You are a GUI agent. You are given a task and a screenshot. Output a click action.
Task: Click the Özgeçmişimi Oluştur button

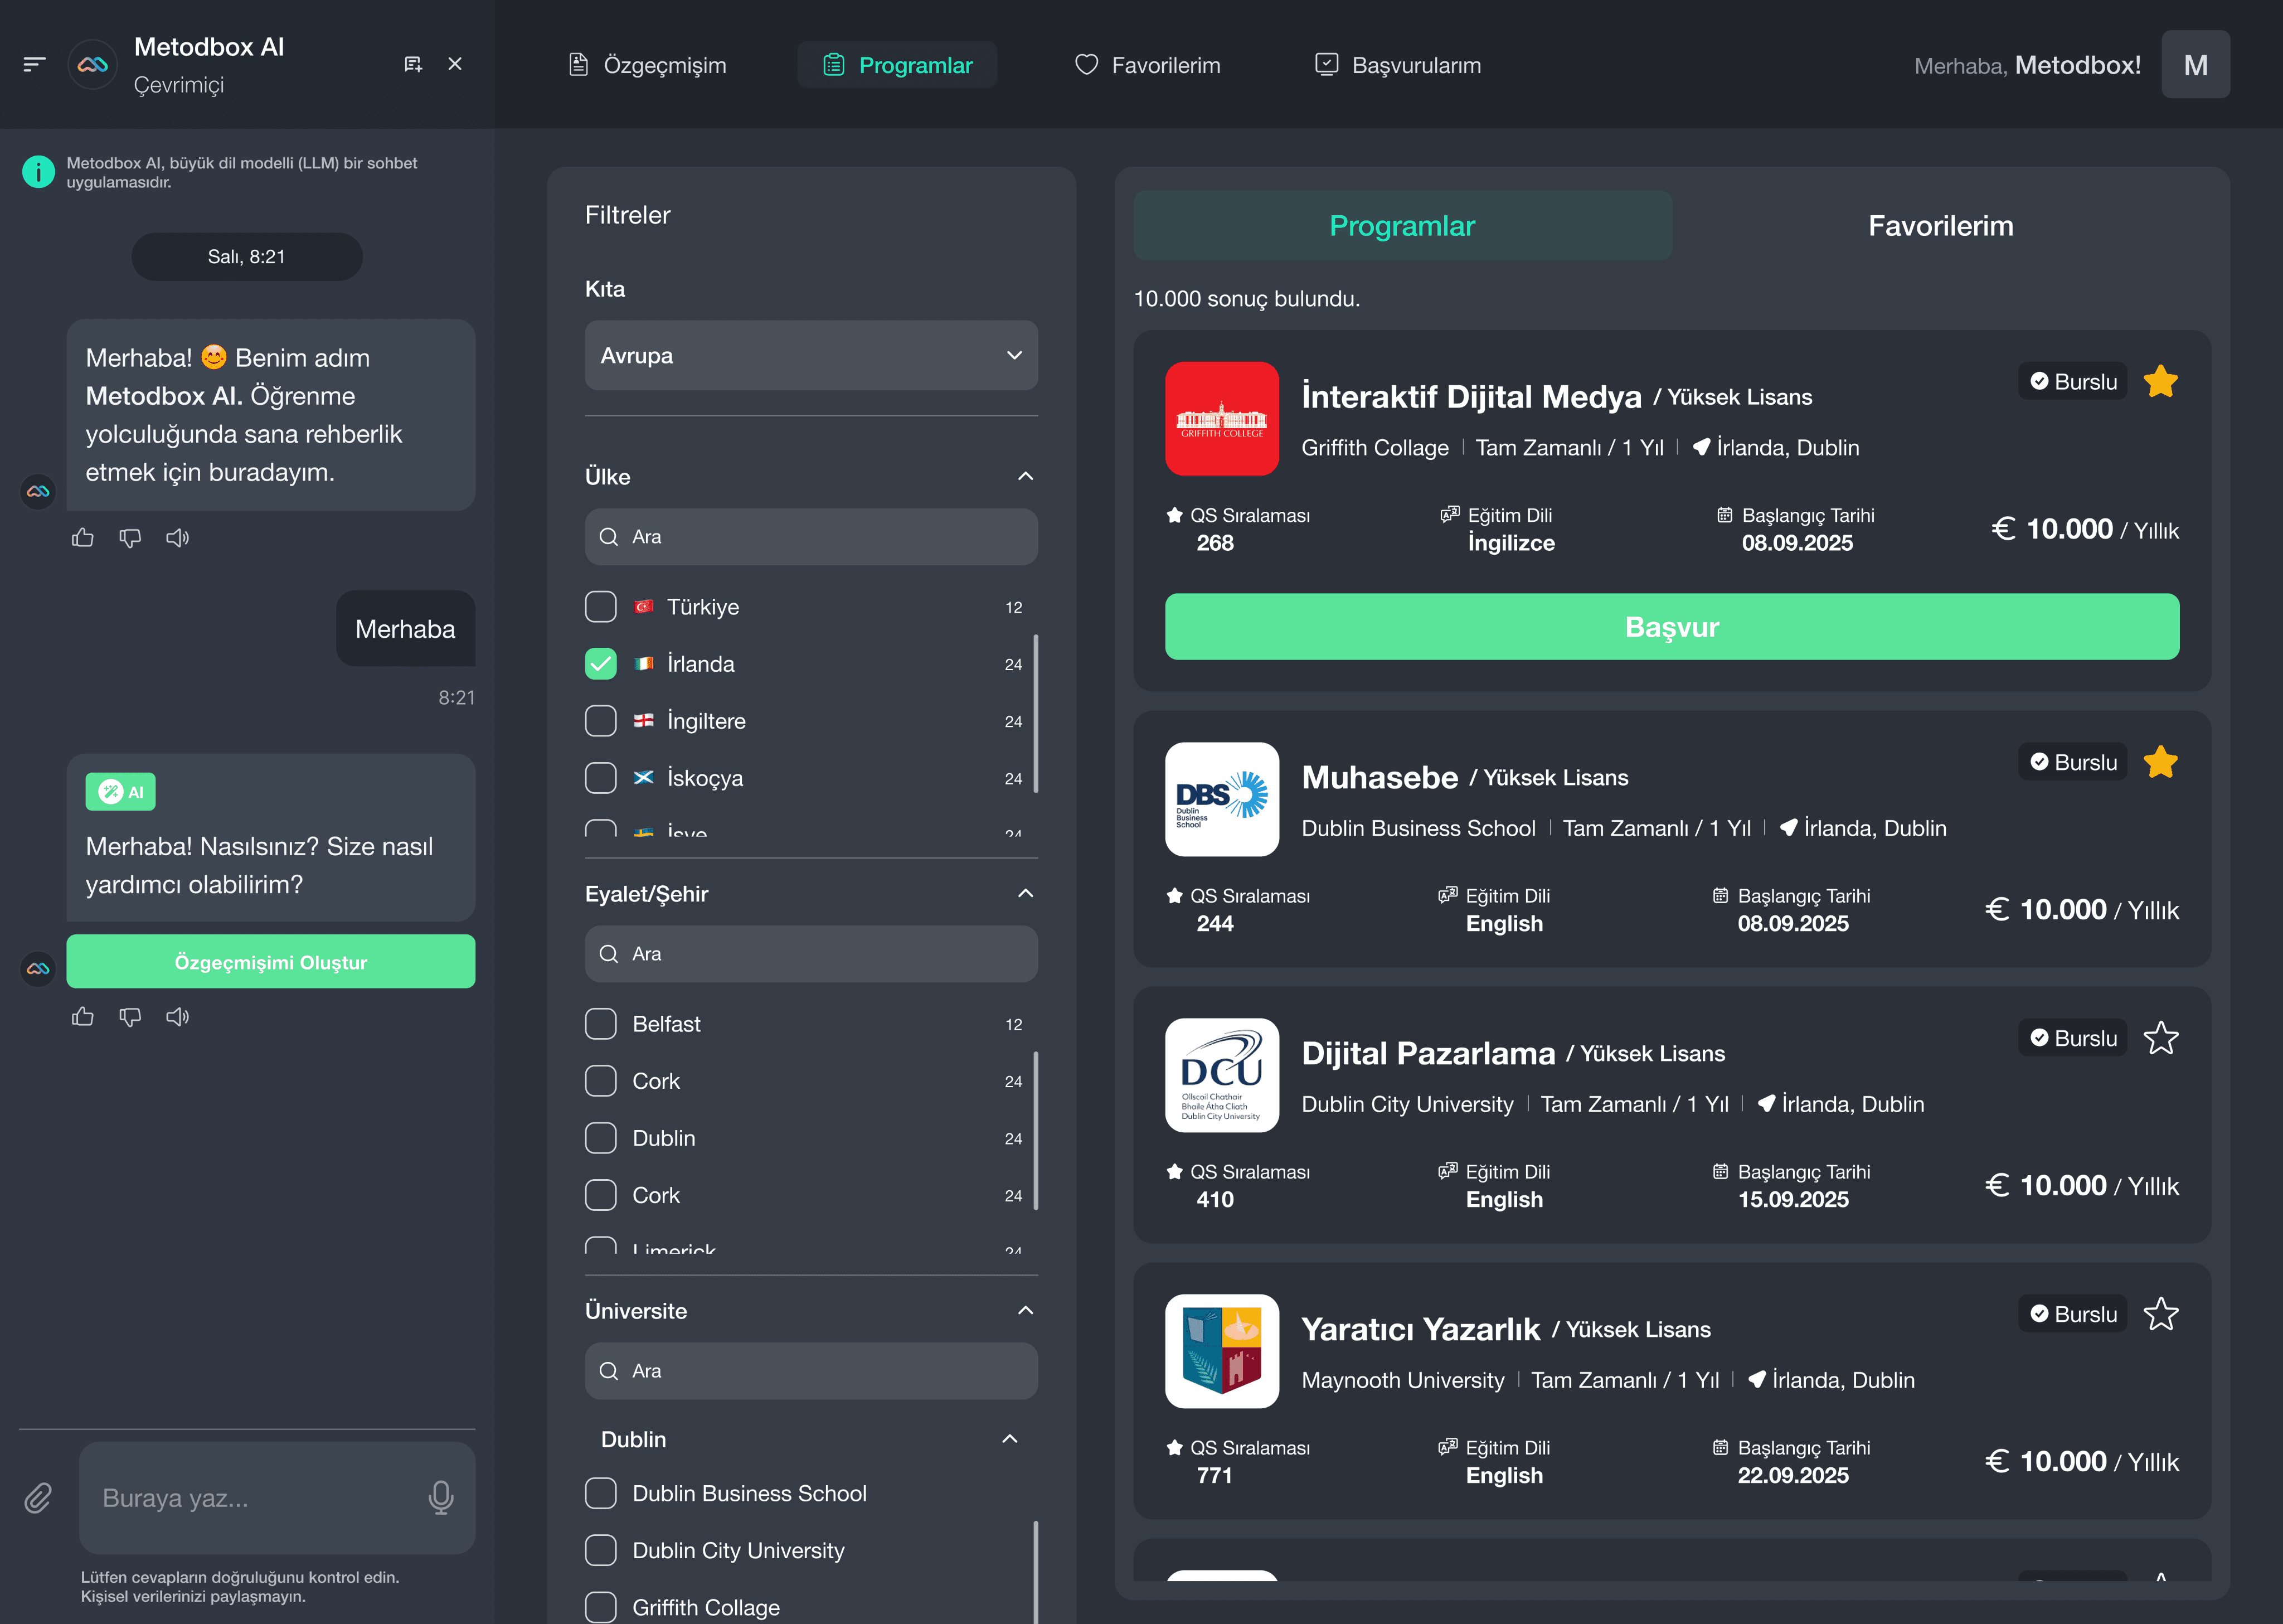click(x=271, y=962)
